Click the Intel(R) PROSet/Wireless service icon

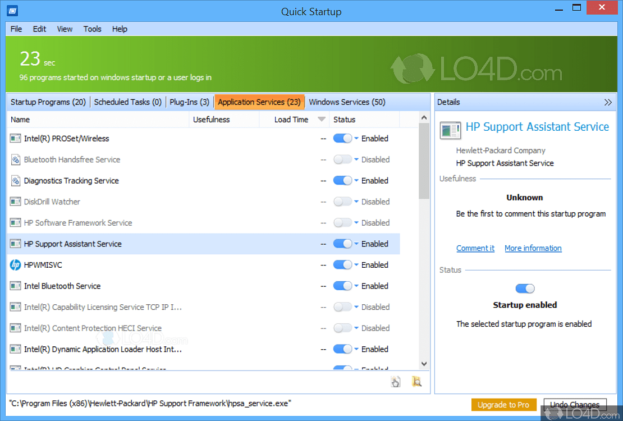(16, 138)
